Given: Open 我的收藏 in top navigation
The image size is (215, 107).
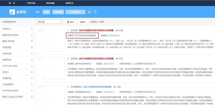Looking at the screenshot, I should [x=50, y=3].
